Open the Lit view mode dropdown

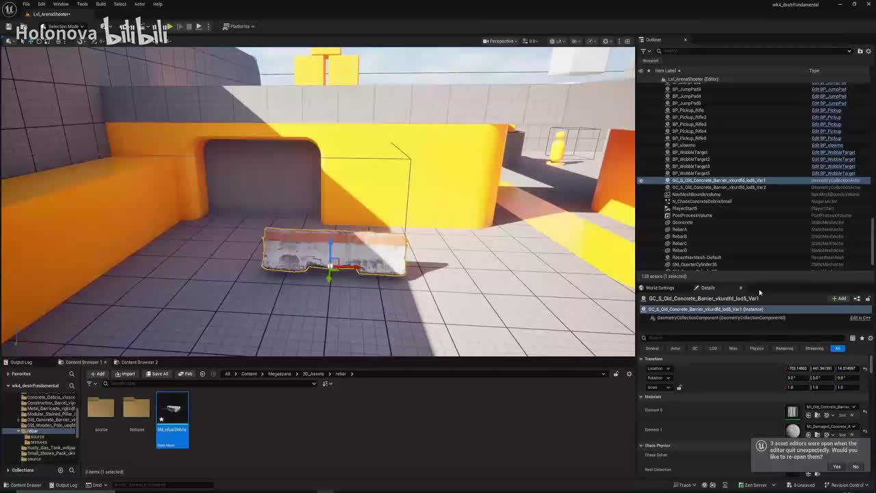pos(557,41)
